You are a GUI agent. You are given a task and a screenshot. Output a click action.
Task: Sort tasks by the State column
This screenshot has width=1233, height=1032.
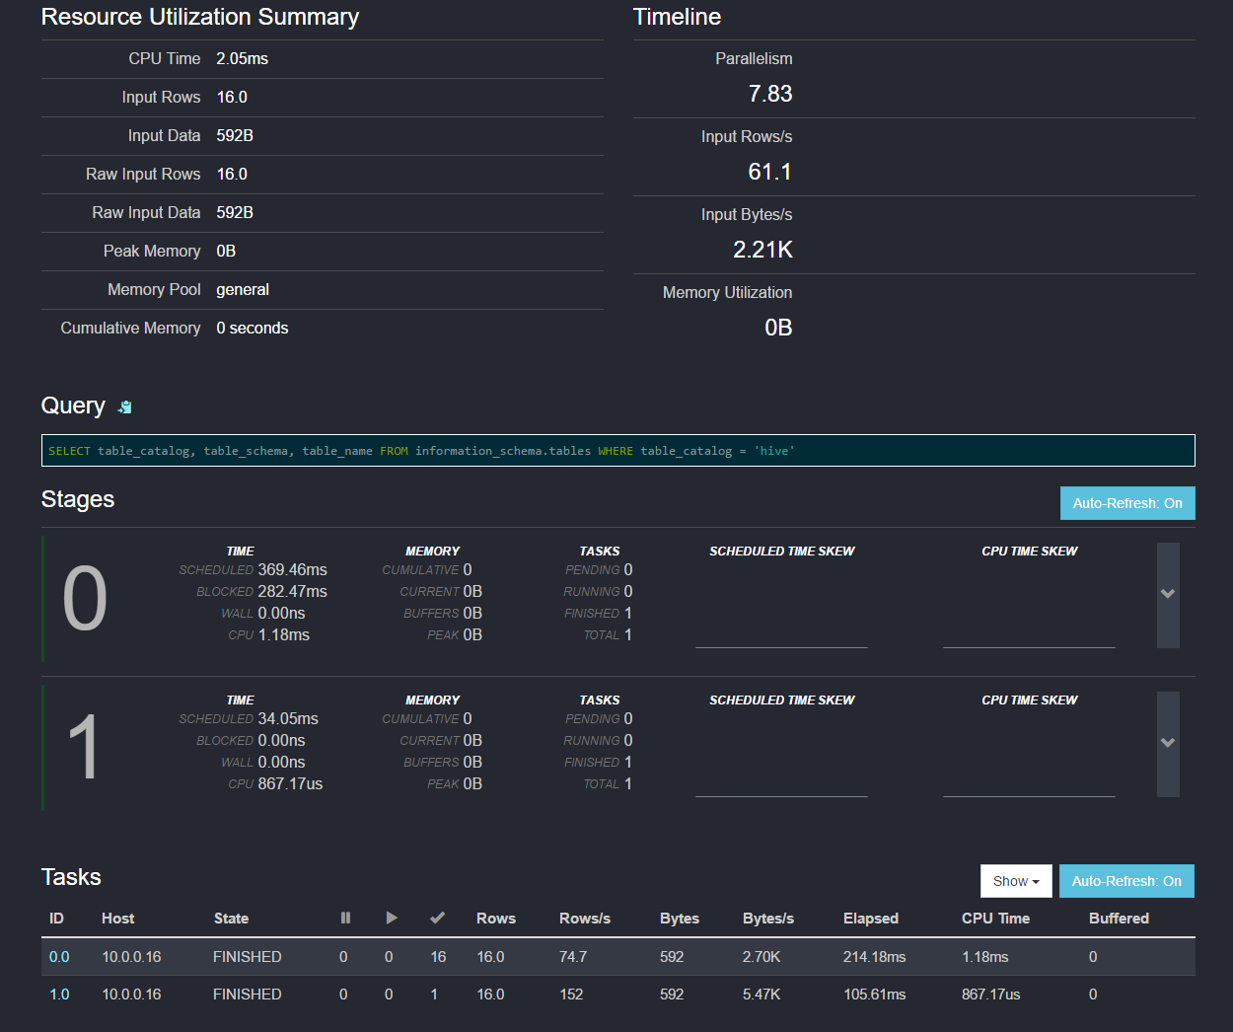231,919
